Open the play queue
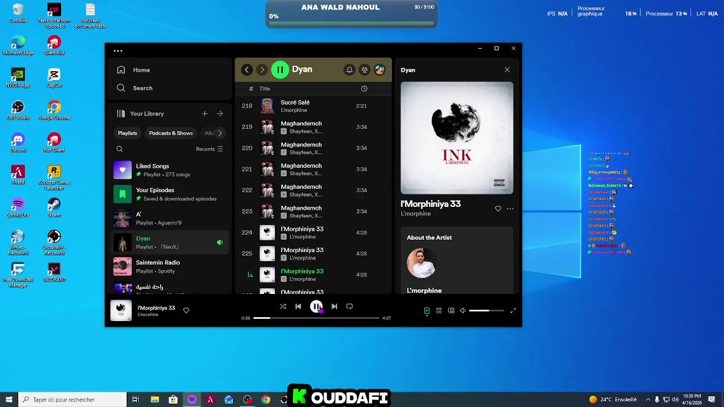The image size is (724, 407). pyautogui.click(x=439, y=310)
